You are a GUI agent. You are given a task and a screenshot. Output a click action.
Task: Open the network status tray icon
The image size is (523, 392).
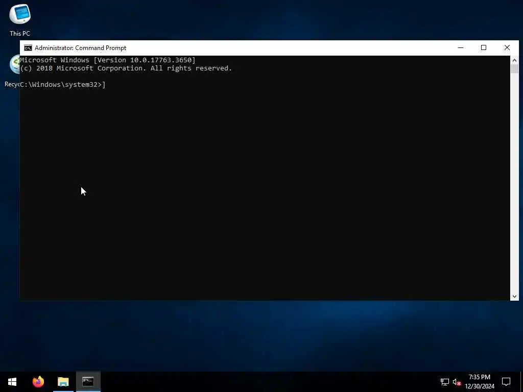coord(445,382)
